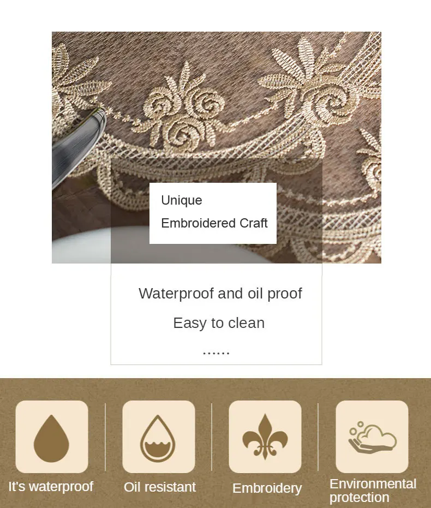Click the six-dot ellipsis below Easy to clean

pos(216,352)
